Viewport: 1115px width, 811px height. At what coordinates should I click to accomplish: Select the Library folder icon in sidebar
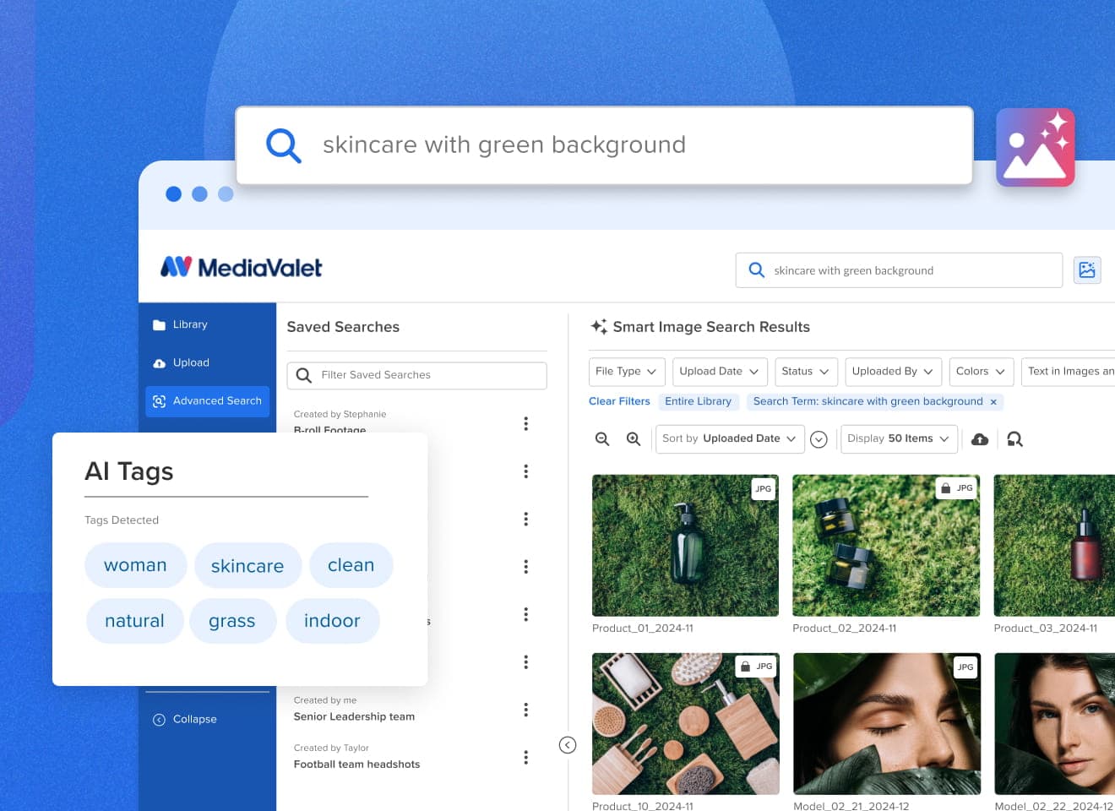pos(160,324)
